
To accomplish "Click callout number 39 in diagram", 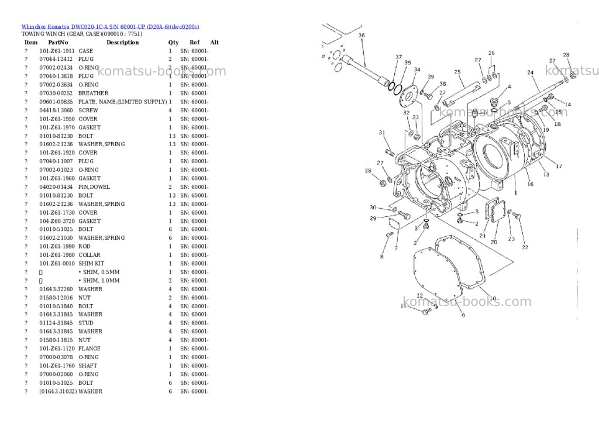I will [x=431, y=77].
